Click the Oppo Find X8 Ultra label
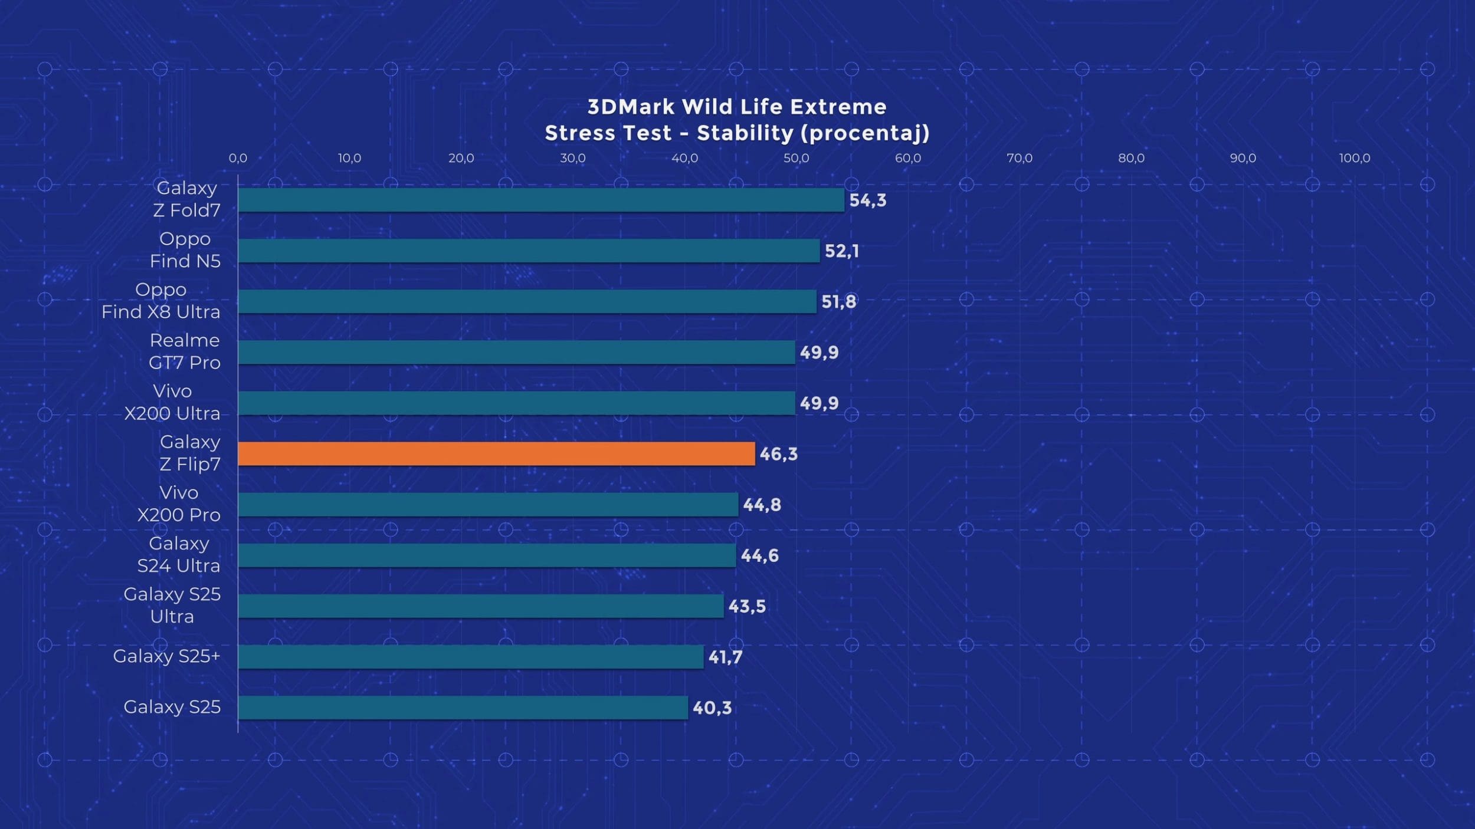The image size is (1475, 829). [160, 301]
